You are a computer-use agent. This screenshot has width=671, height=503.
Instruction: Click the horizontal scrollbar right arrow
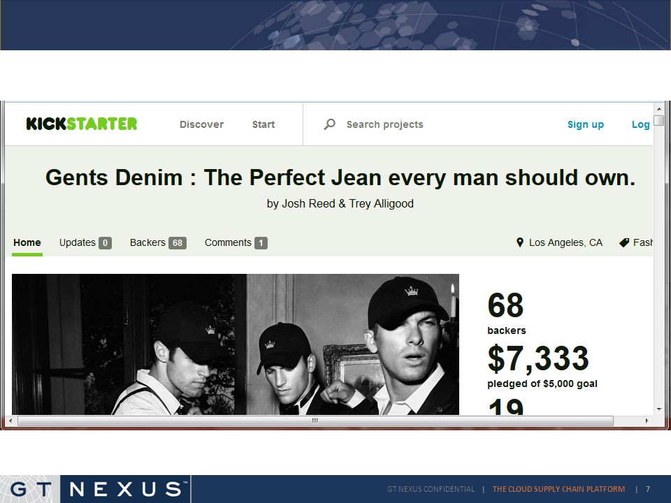point(647,421)
